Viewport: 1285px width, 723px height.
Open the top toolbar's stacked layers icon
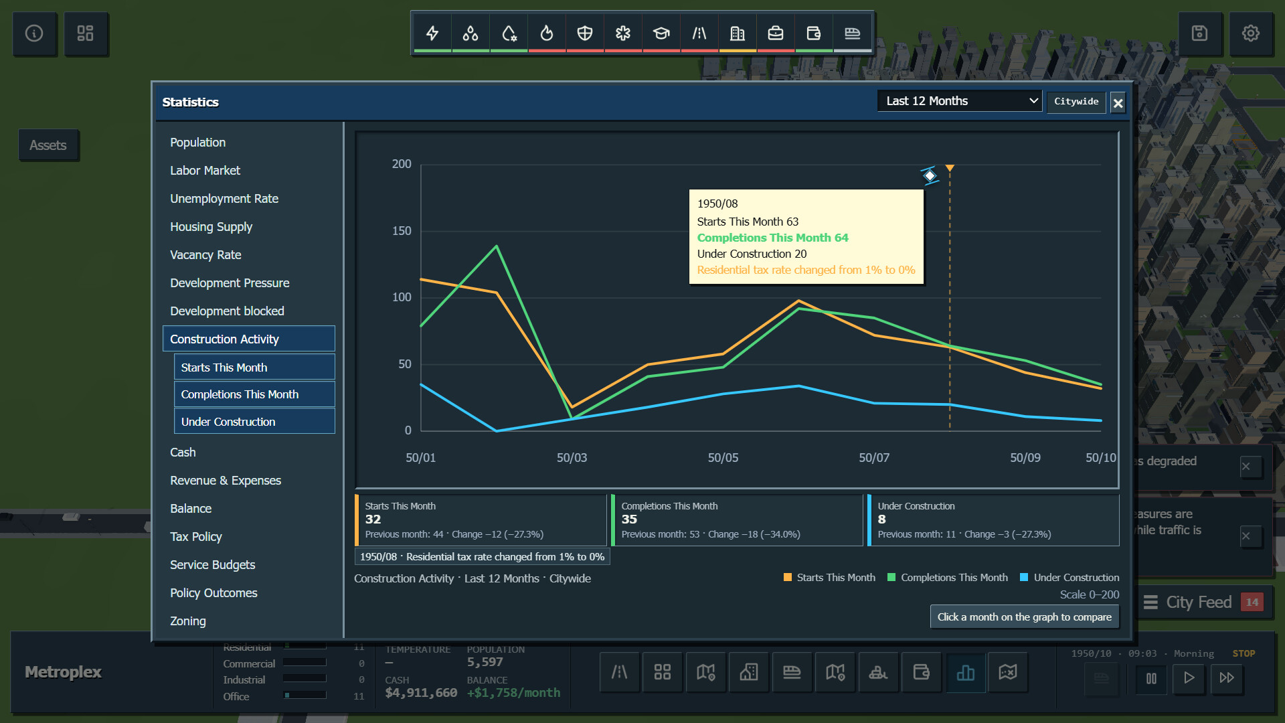(852, 33)
